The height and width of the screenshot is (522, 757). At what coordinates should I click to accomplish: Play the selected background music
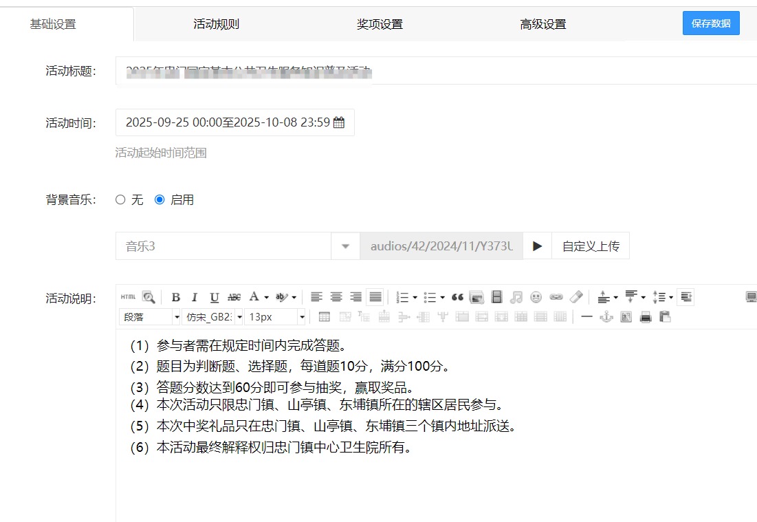tap(537, 246)
